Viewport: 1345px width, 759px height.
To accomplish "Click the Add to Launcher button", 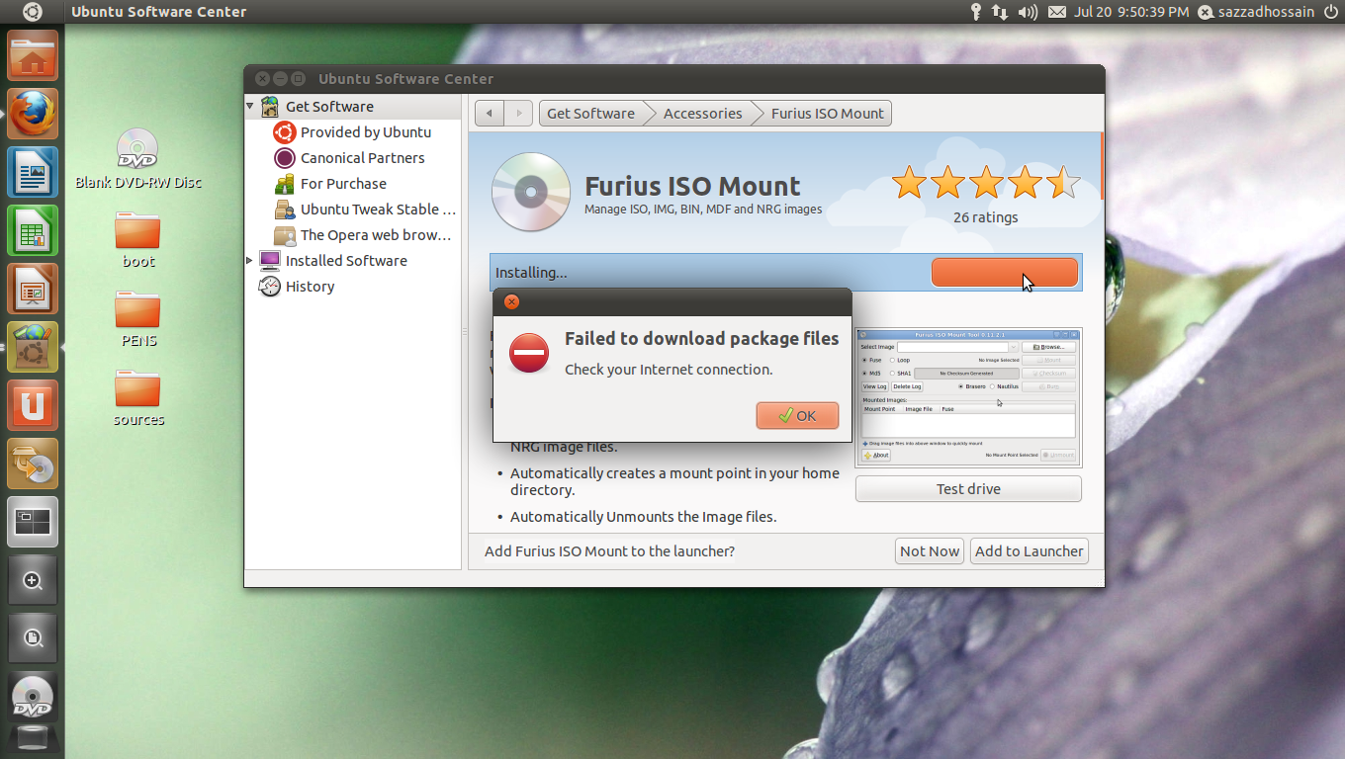I will 1029,551.
